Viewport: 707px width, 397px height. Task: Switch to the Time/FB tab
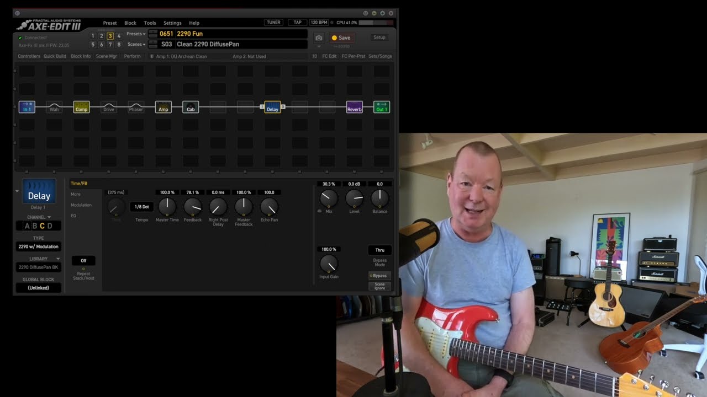(79, 184)
